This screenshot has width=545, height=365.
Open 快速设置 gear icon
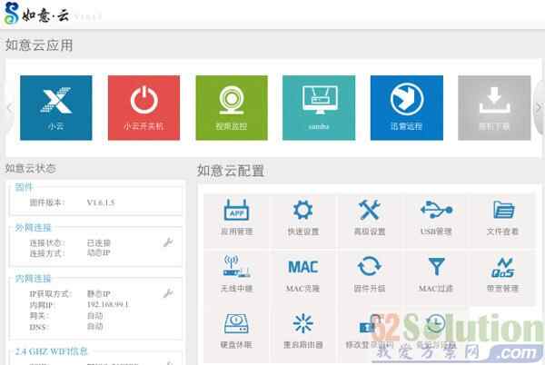coord(302,219)
